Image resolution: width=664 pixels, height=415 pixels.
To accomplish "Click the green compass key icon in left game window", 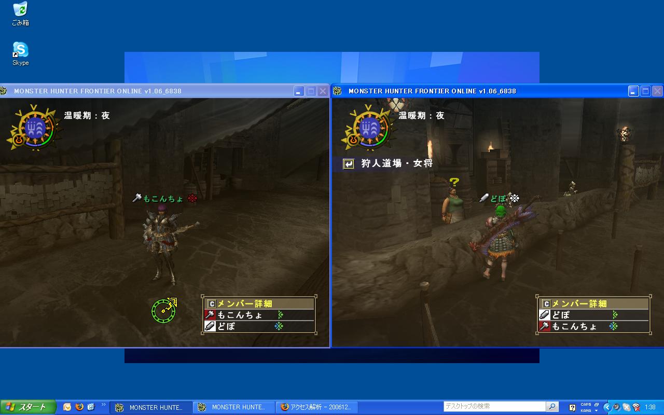I will pos(164,310).
